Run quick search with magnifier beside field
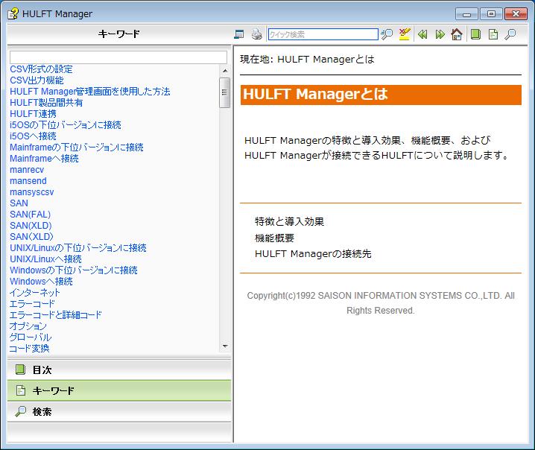This screenshot has height=450, width=535. coord(387,34)
